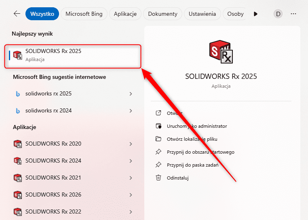Click Przypnij do paska zadań
Image resolution: width=308 pixels, height=220 pixels.
192,165
